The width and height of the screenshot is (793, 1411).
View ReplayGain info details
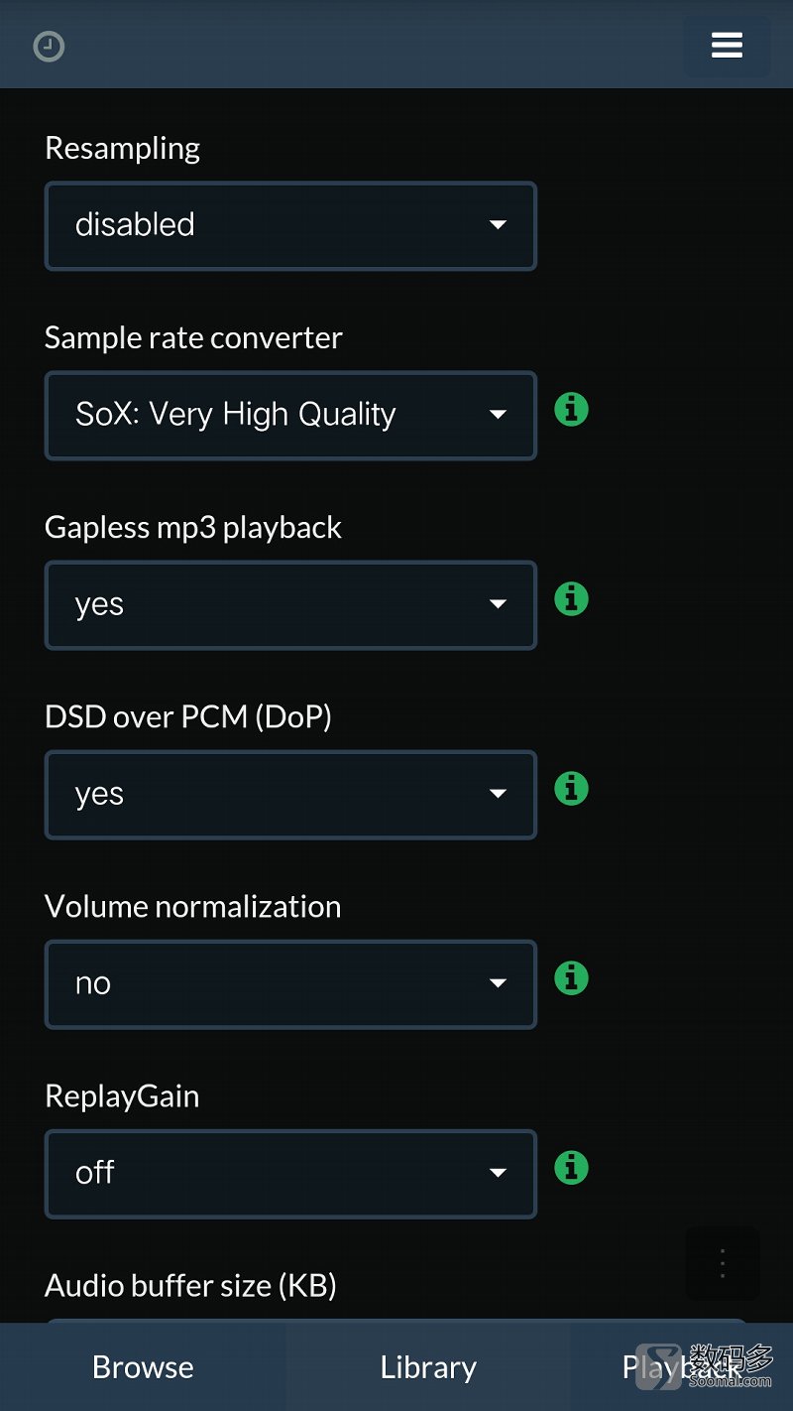pos(570,1167)
